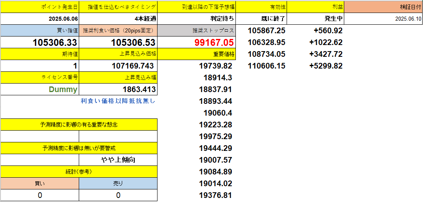423x202 pixels.
Task: Click the 判定待ち cell
Action: tap(196, 19)
